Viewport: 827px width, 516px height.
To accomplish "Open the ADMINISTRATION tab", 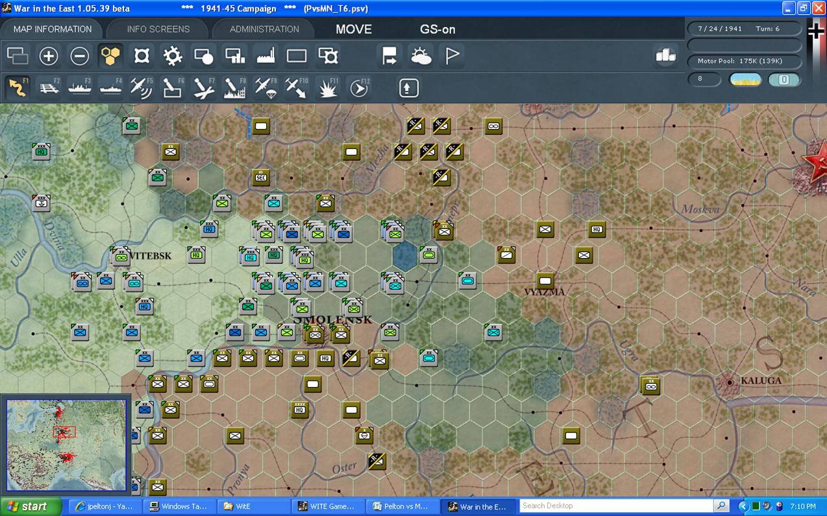I will click(264, 29).
